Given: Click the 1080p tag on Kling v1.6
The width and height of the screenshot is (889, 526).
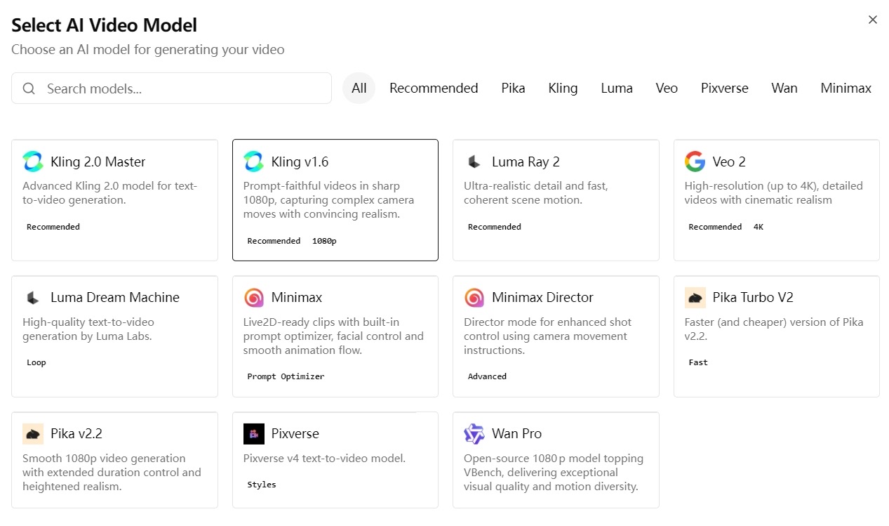Looking at the screenshot, I should click(324, 241).
